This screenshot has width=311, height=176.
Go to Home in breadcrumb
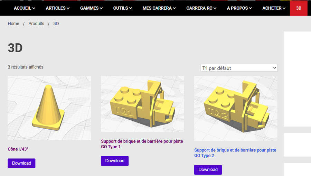[x=13, y=24]
